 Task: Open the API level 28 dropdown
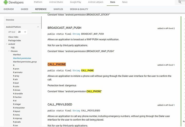pyautogui.click(x=22, y=32)
